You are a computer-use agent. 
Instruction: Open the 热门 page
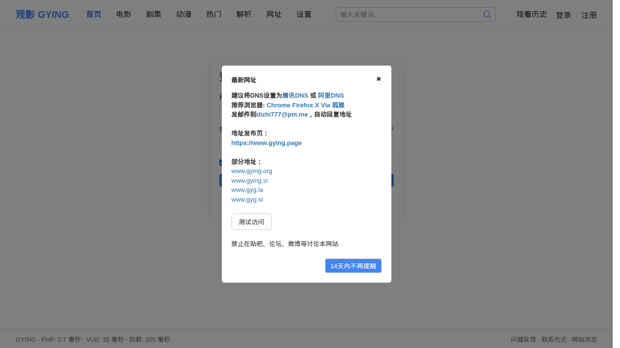(214, 14)
